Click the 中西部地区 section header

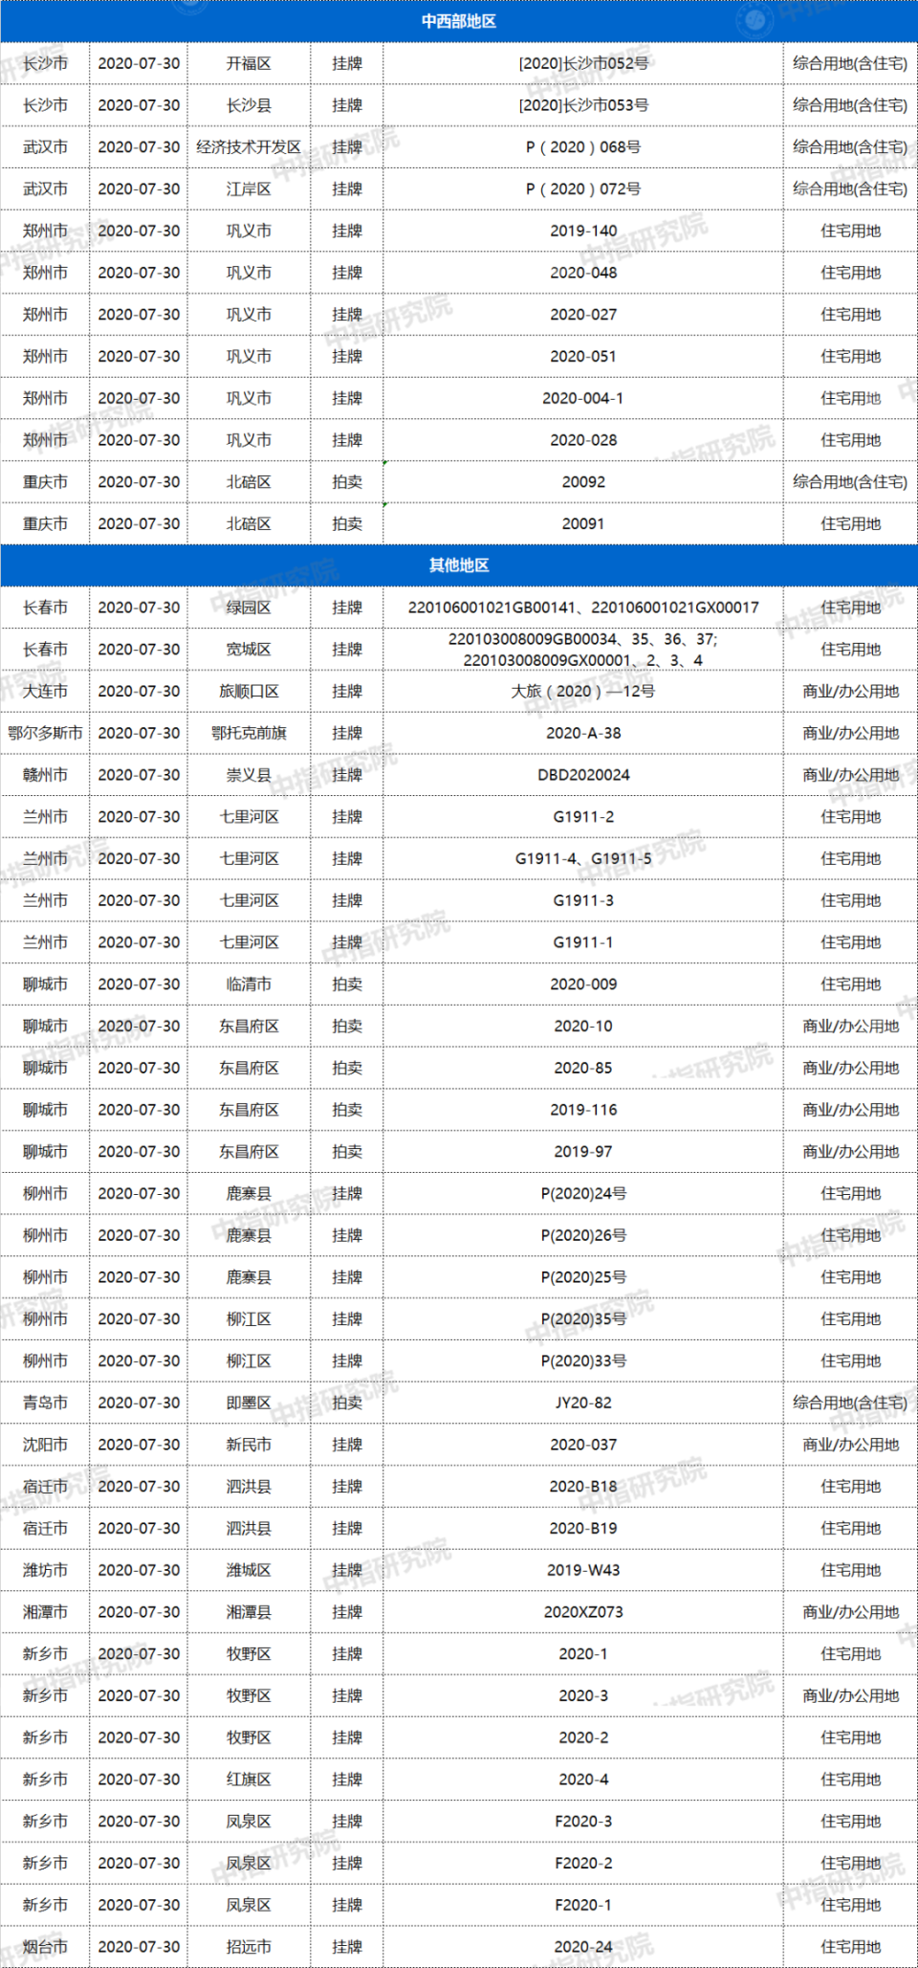[459, 21]
